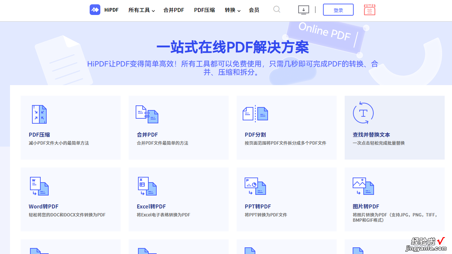
Task: Click text 减小PDF文件大小的最简单方法
Action: [59, 143]
